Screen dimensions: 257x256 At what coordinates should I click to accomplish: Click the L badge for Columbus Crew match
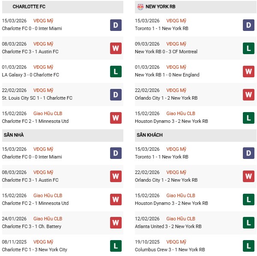pyautogui.click(x=248, y=246)
